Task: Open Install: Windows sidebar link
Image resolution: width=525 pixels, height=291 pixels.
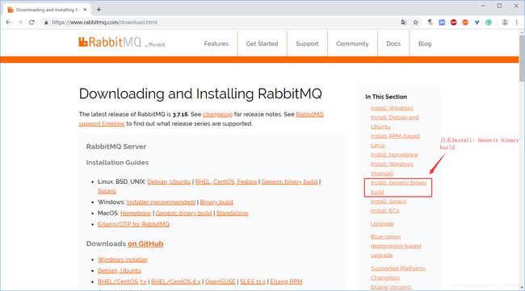Action: pos(392,108)
